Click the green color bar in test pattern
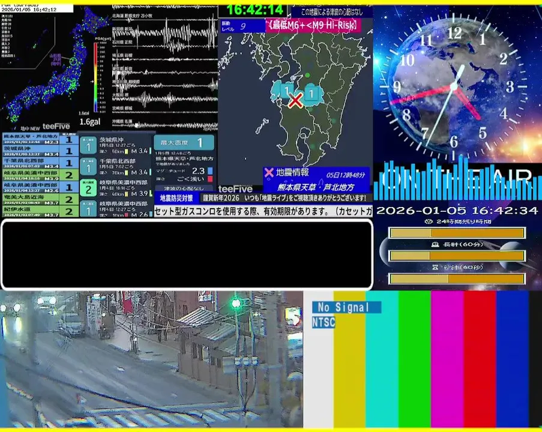This screenshot has width=542, height=432. 414,359
